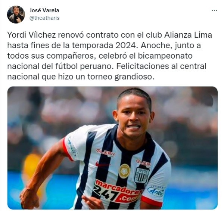The image size is (224, 211).
Task: Click the red Nike swoosh on the jersey
Action: click(102, 164)
